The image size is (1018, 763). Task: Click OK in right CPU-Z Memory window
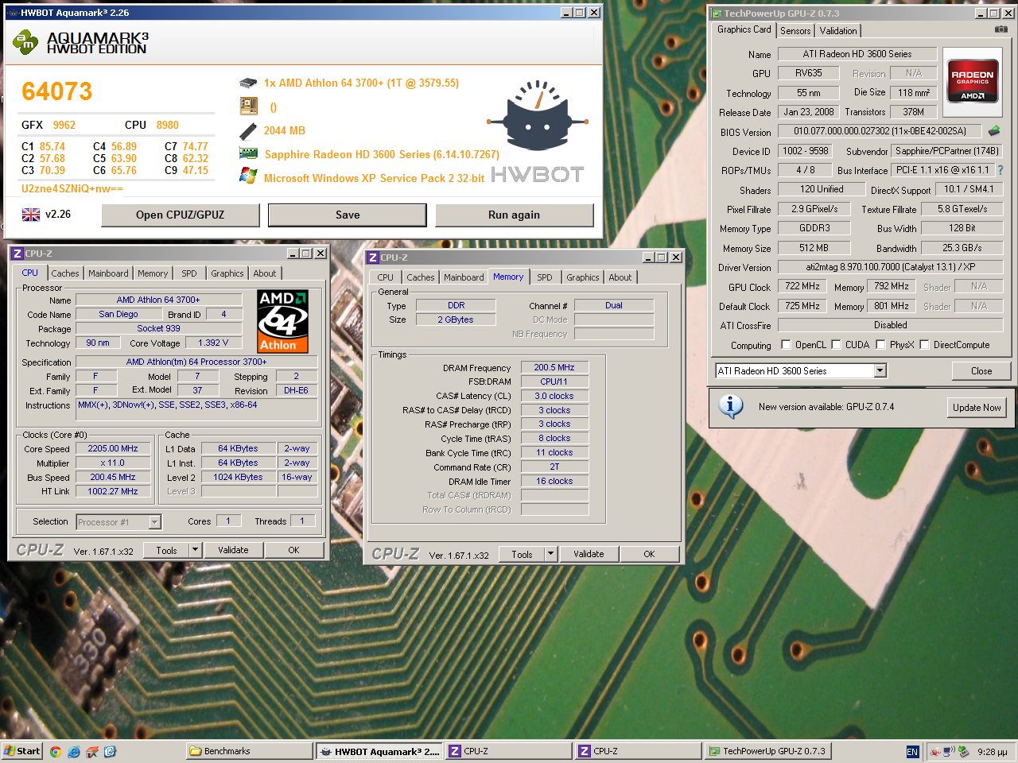pos(649,554)
